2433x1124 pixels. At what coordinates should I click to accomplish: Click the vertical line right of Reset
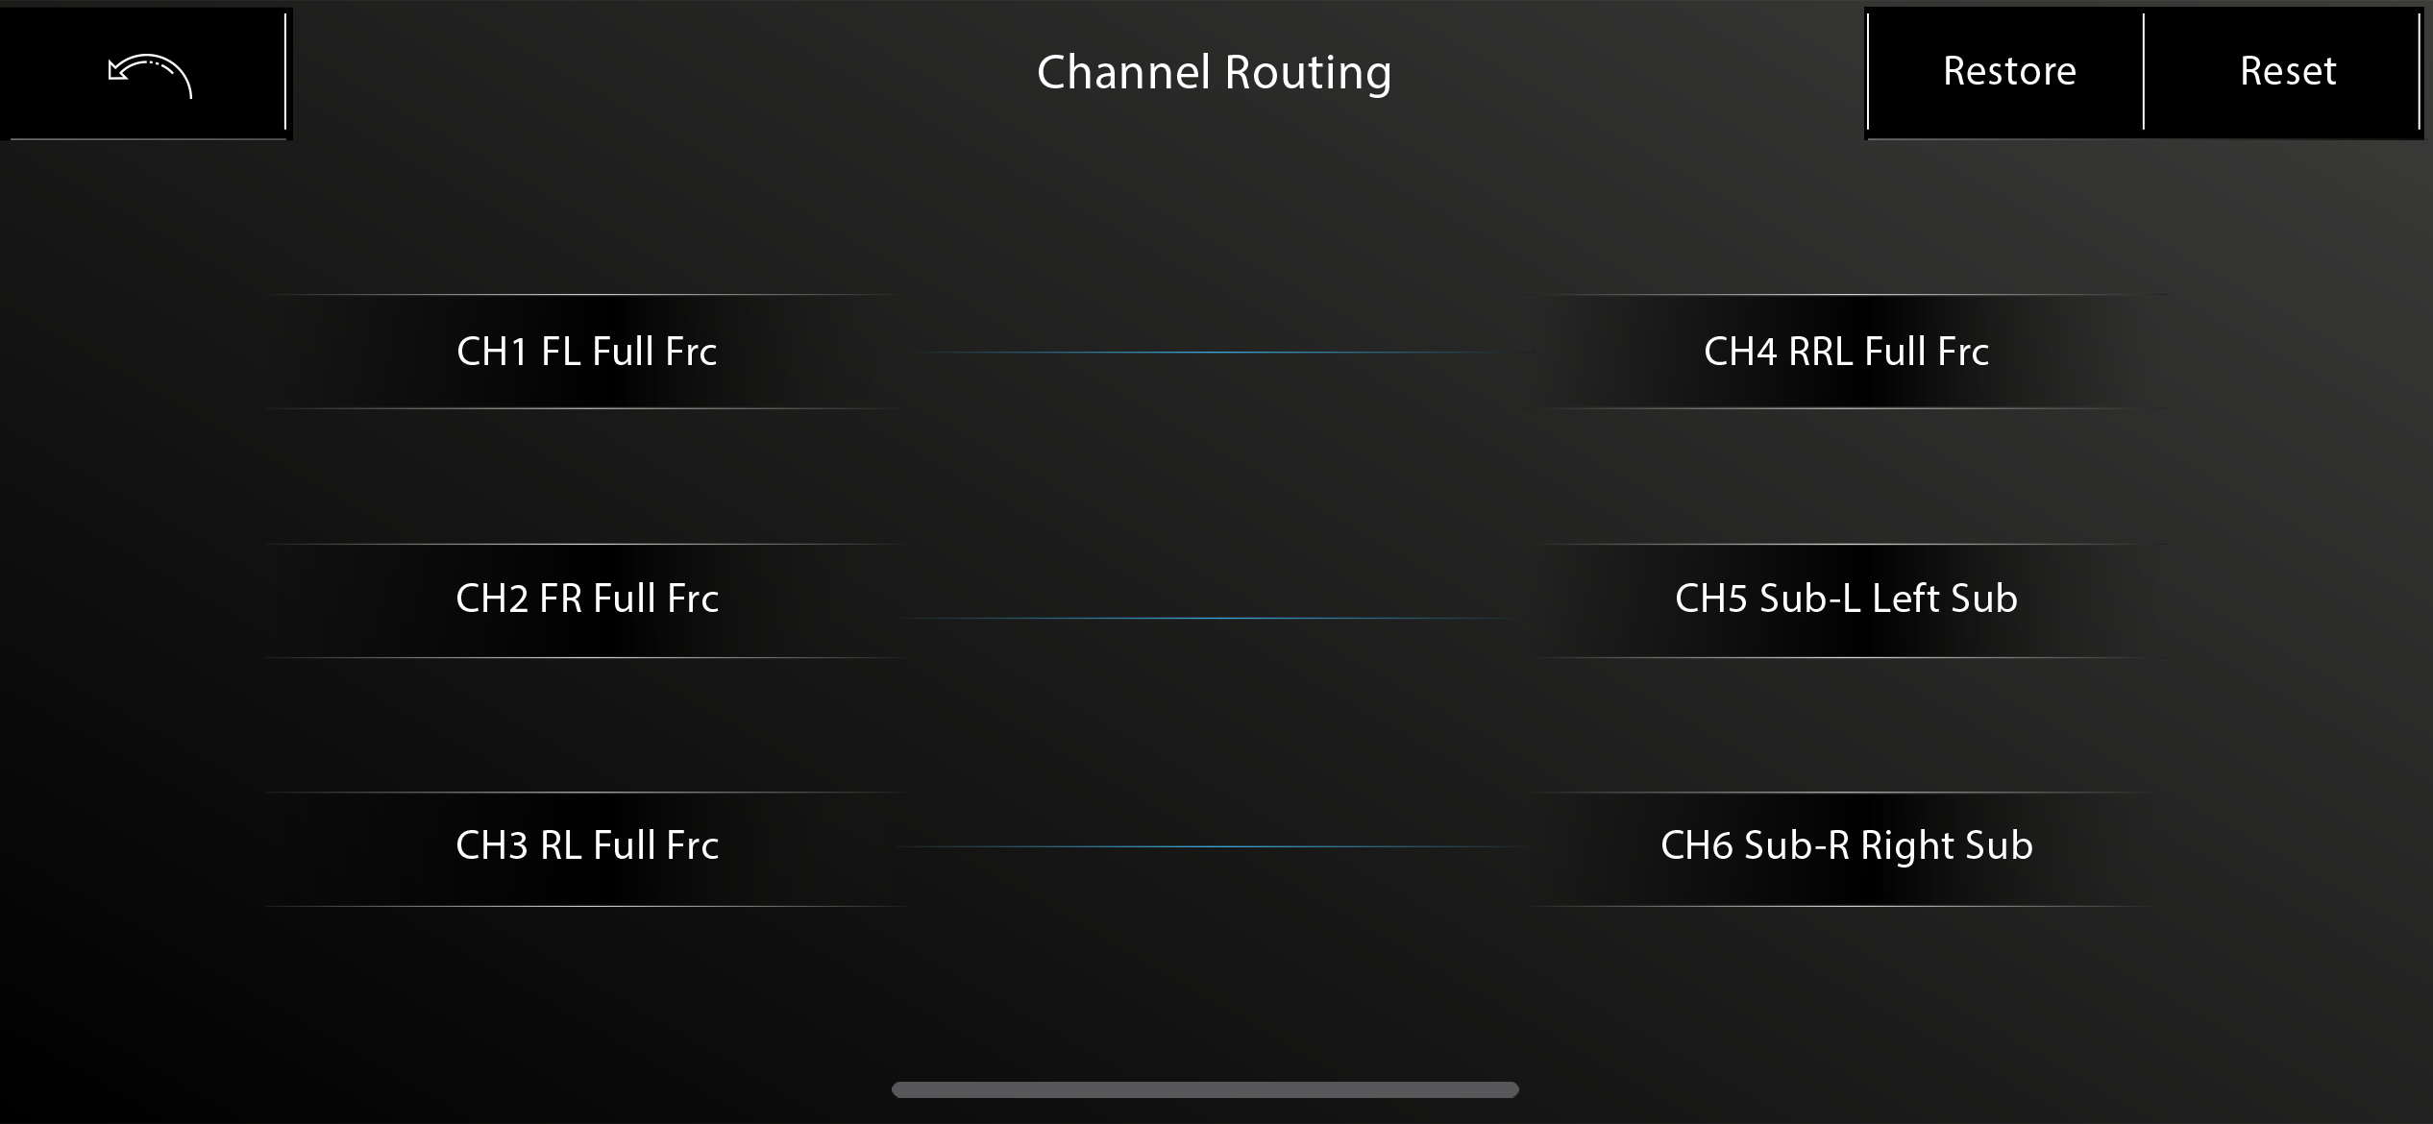click(x=2419, y=71)
